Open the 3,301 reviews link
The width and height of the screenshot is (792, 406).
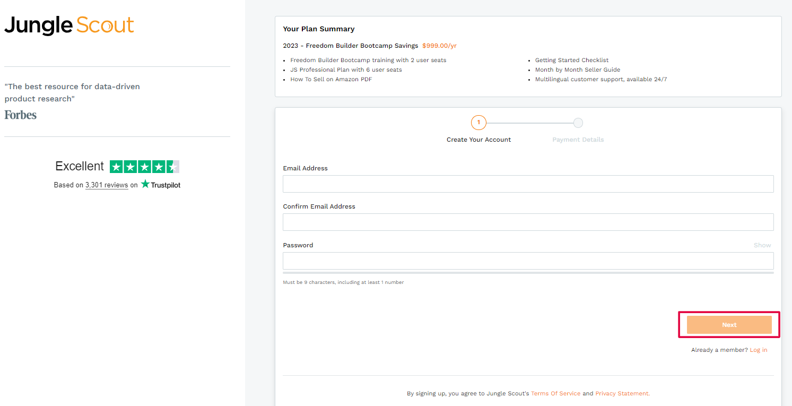click(x=107, y=185)
